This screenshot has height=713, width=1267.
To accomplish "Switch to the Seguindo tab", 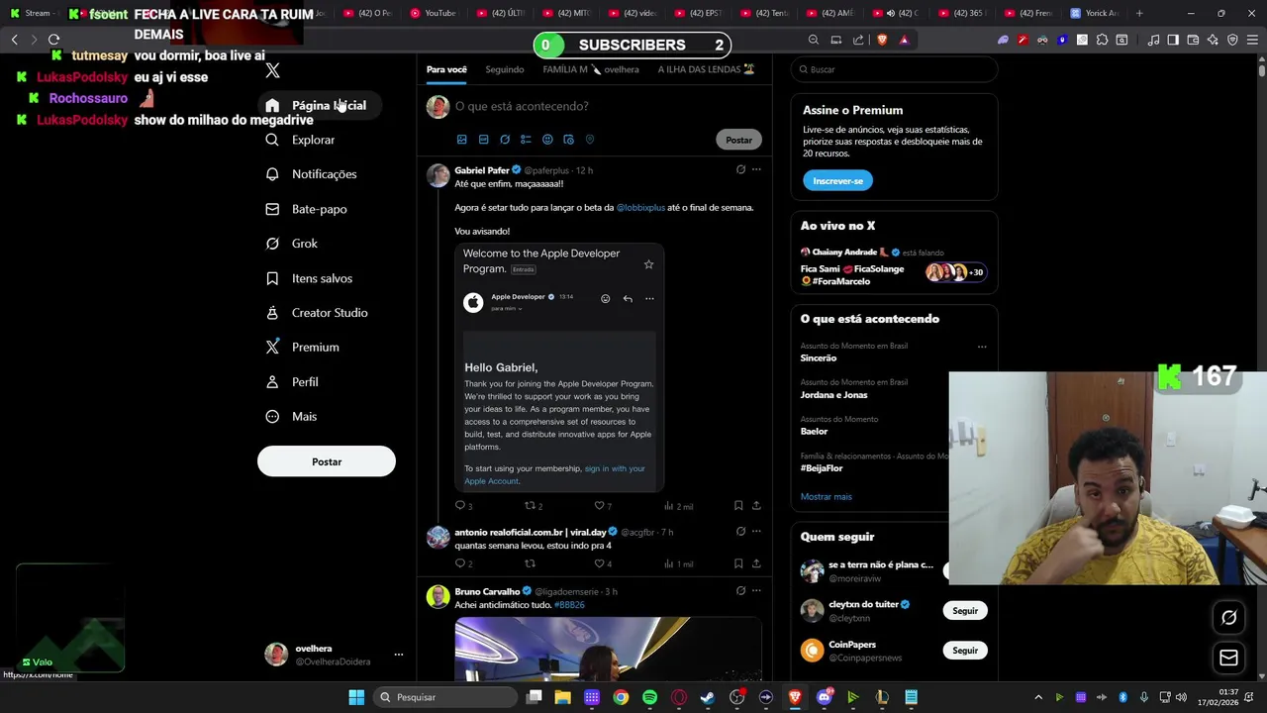I will pos(505,70).
